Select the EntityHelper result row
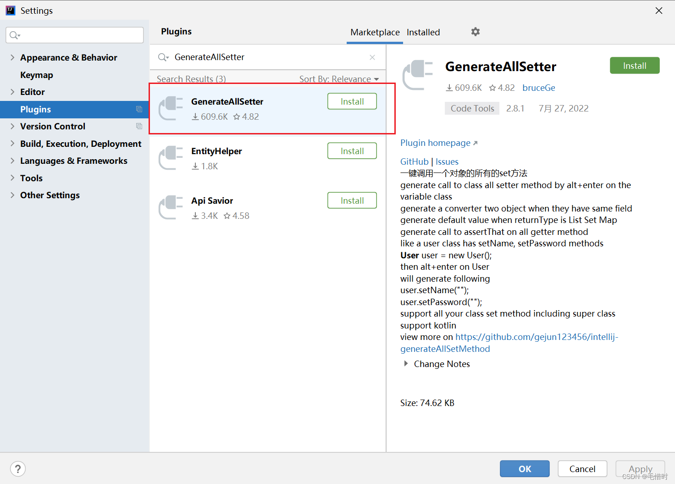Screen dimensions: 675x484 [x=268, y=158]
